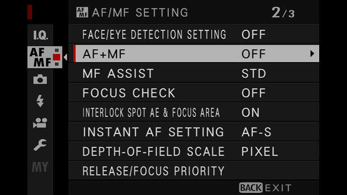Image resolution: width=347 pixels, height=195 pixels.
Task: Open the camera shooting settings icon
Action: tap(40, 79)
